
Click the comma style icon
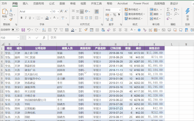(119, 15)
